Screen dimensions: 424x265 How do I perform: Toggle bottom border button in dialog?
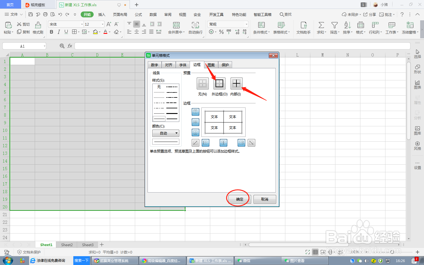pyautogui.click(x=196, y=132)
